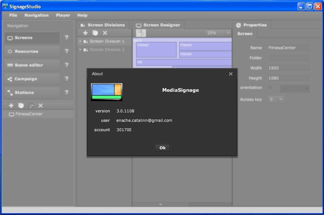Click Ok in the About dialog

point(162,148)
